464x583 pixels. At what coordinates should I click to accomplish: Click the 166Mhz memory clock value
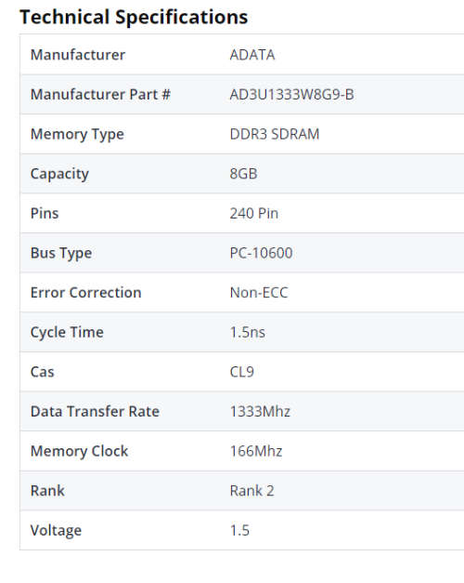pyautogui.click(x=256, y=451)
